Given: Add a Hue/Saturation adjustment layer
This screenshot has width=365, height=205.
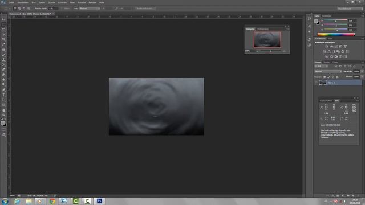Looking at the screenshot, I should pyautogui.click(x=325, y=52).
